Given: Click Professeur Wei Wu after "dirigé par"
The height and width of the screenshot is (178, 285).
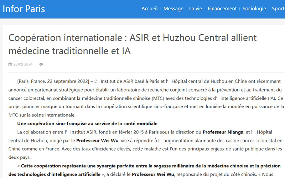Looking at the screenshot, I should tap(97, 140).
